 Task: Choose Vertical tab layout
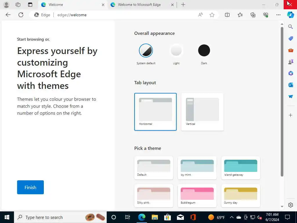pyautogui.click(x=202, y=112)
